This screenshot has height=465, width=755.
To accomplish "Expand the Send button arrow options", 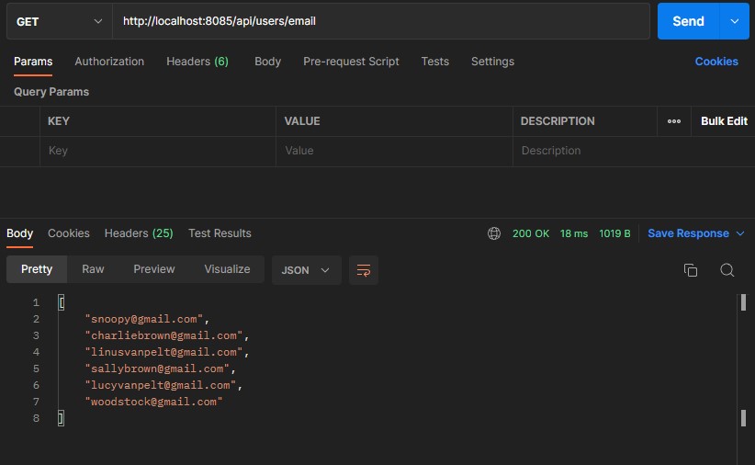I will 734,21.
